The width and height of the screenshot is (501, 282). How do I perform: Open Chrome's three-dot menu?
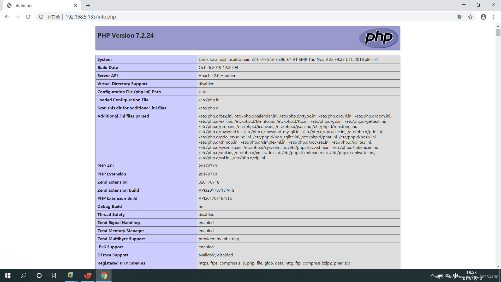pos(494,17)
